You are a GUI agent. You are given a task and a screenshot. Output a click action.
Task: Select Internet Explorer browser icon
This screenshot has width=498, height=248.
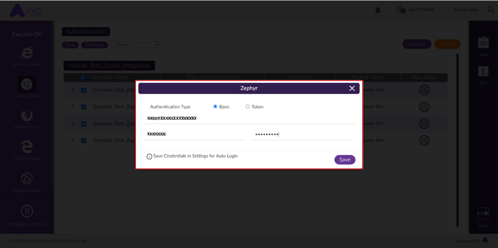(27, 53)
